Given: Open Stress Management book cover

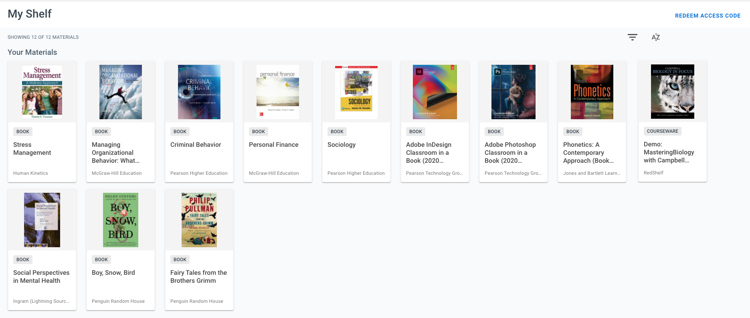Looking at the screenshot, I should coord(42,92).
